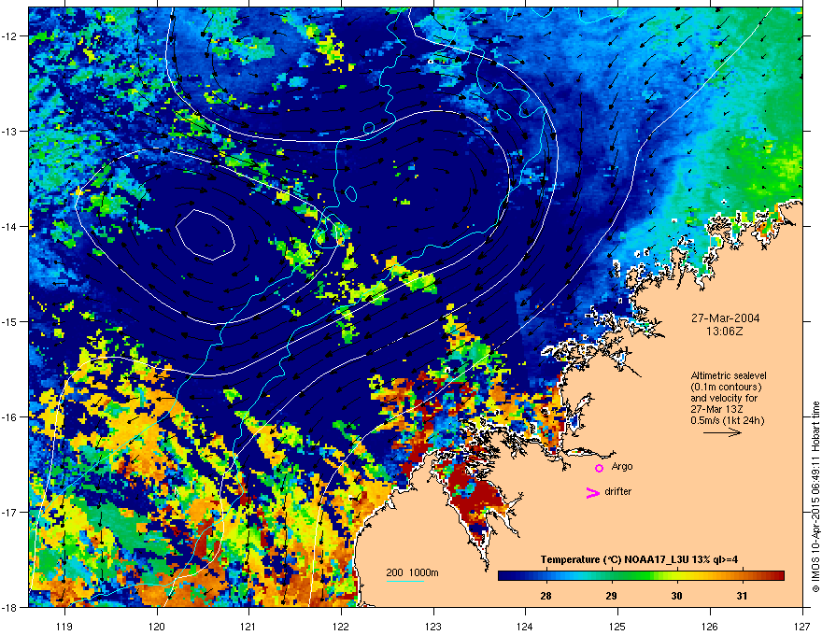Click the '200 1000m' depth label

tap(412, 572)
